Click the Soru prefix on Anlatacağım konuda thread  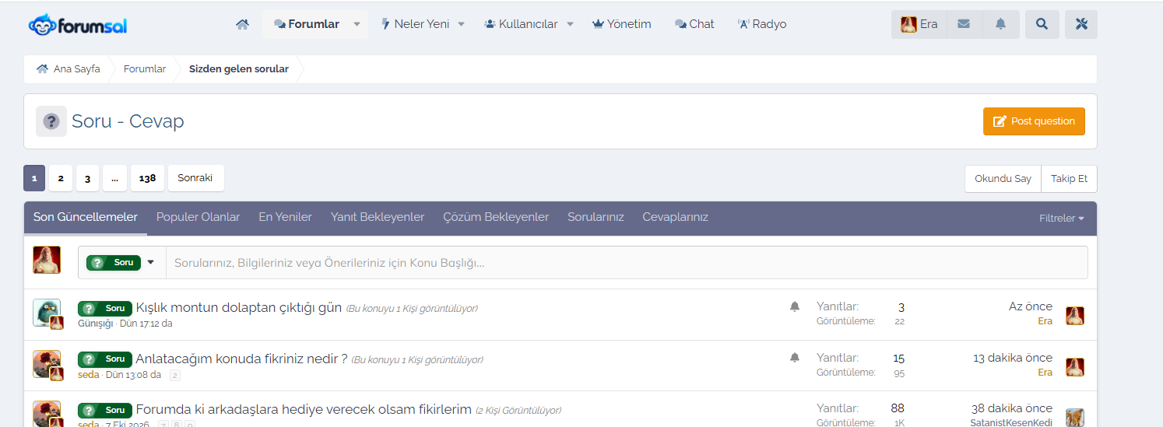[105, 359]
